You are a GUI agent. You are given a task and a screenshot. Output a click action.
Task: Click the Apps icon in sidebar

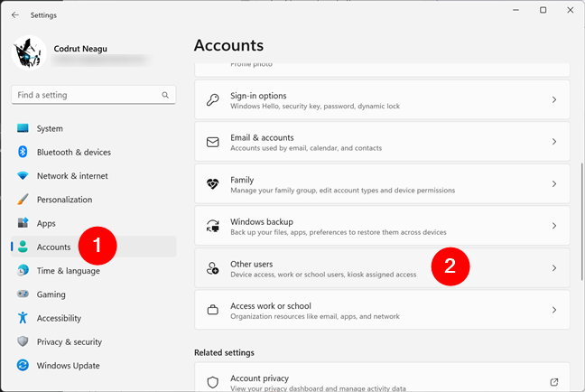(23, 223)
